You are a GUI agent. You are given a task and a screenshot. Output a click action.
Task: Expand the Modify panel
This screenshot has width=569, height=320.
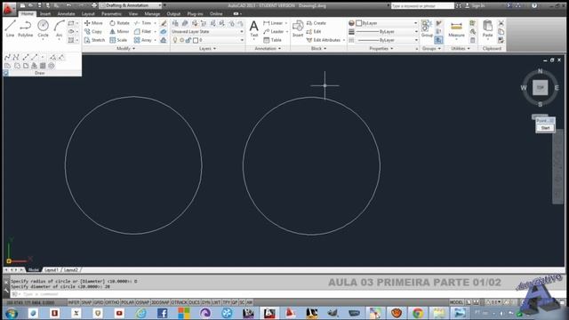(125, 48)
